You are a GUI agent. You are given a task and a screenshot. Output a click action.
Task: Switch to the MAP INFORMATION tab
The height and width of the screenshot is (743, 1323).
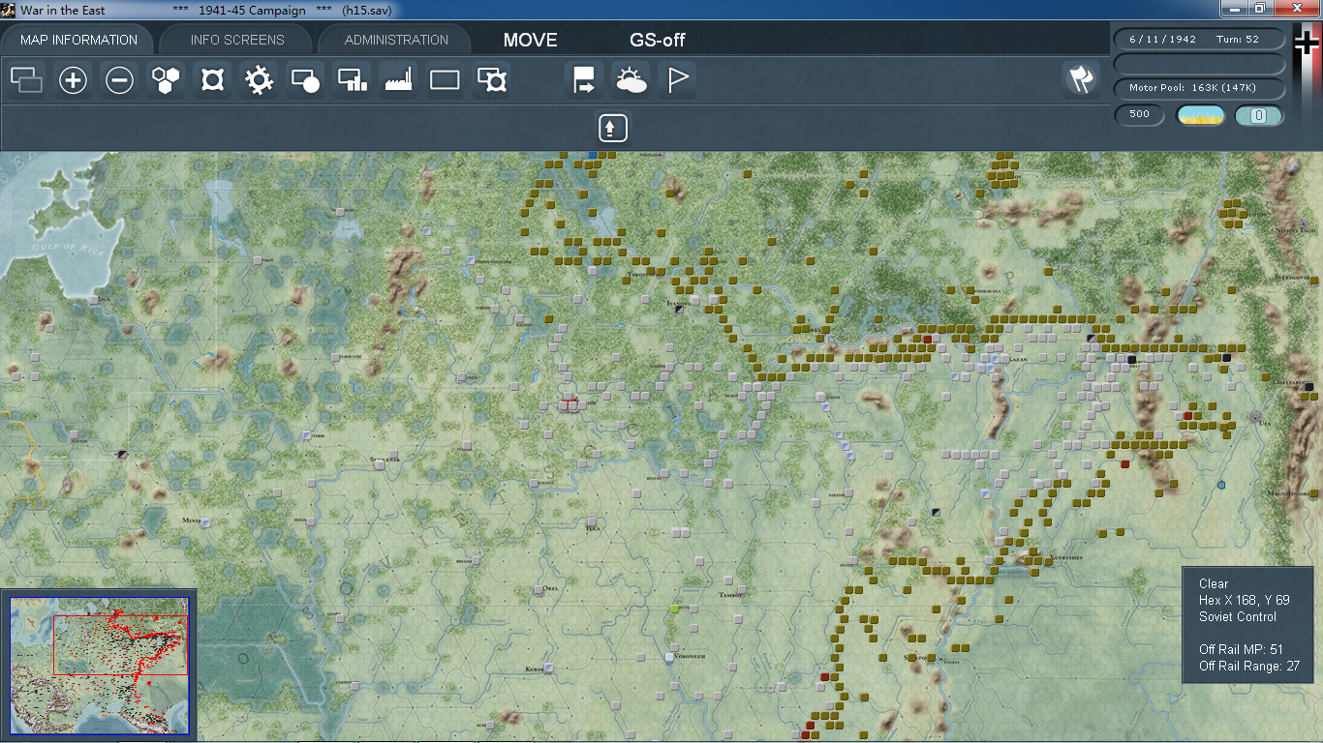(x=78, y=40)
